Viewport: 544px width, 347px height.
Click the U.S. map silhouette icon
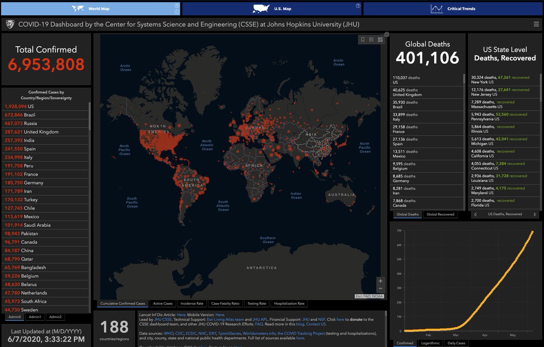point(261,9)
